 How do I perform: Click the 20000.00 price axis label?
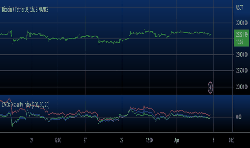point(242,87)
